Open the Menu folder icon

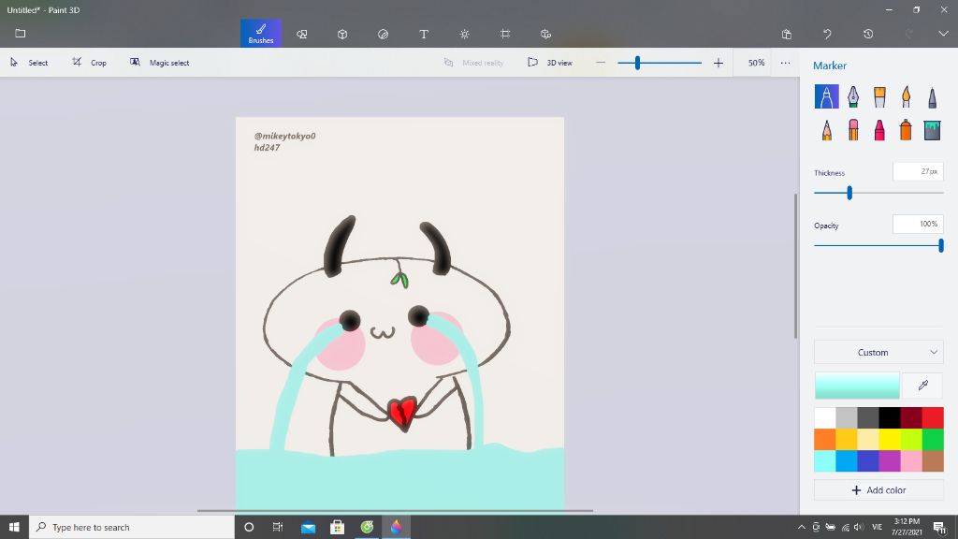click(x=21, y=33)
